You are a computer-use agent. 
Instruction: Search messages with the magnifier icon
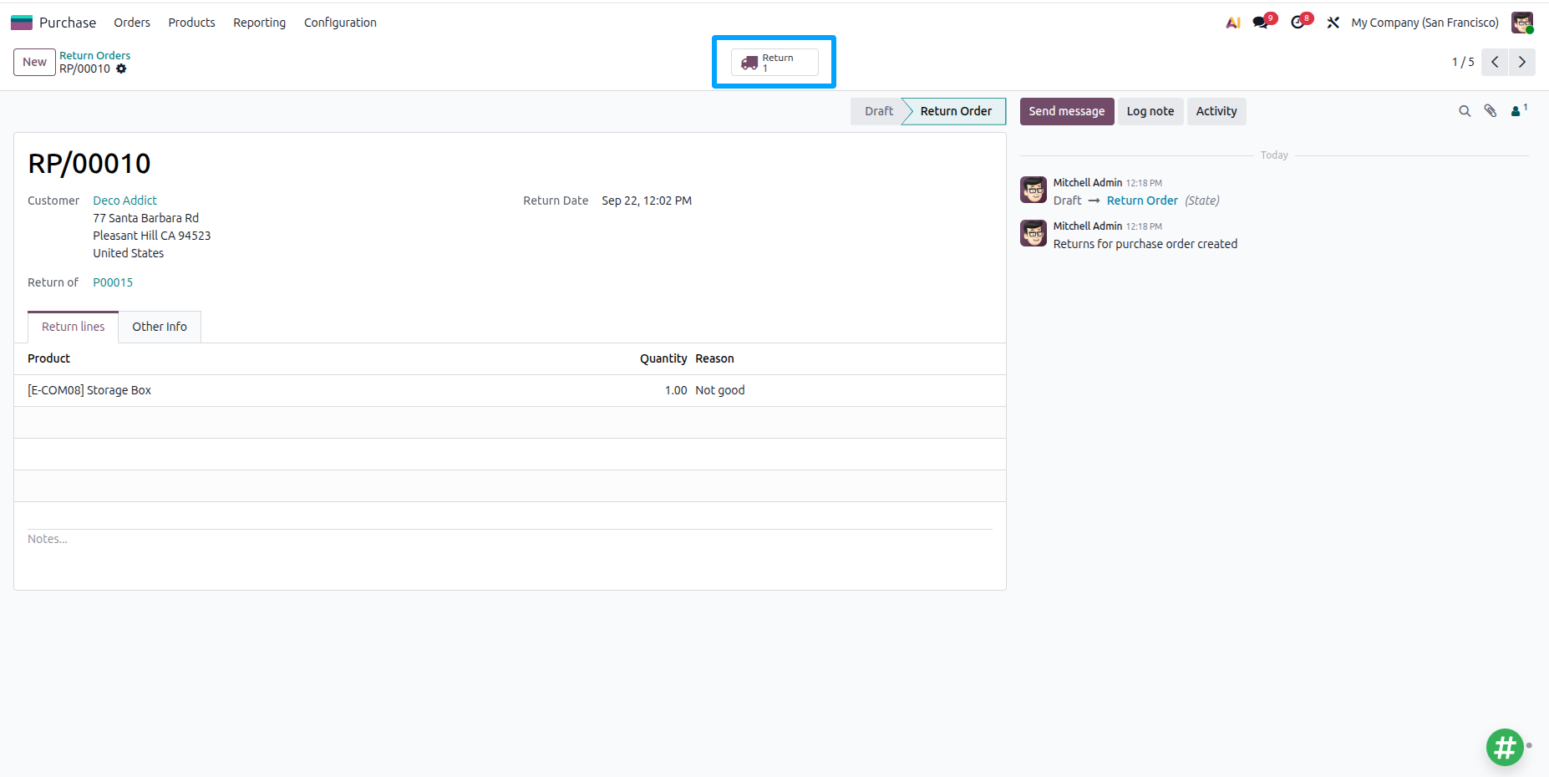pyautogui.click(x=1465, y=111)
